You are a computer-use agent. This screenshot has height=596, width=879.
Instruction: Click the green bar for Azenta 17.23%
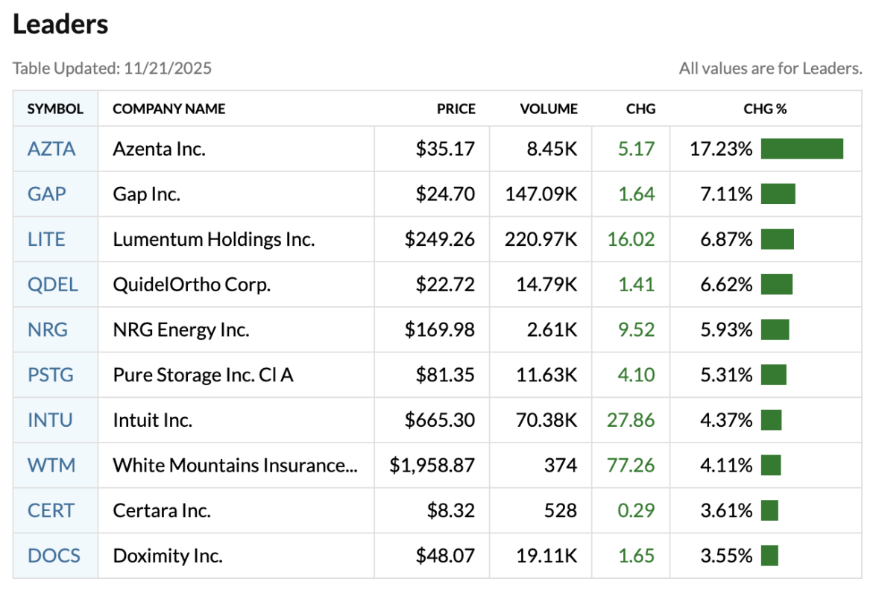tap(801, 149)
